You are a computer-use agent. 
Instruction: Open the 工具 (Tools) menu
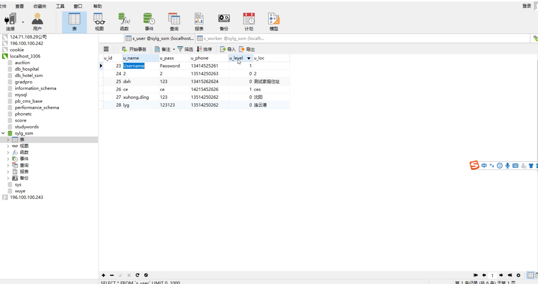coord(60,6)
